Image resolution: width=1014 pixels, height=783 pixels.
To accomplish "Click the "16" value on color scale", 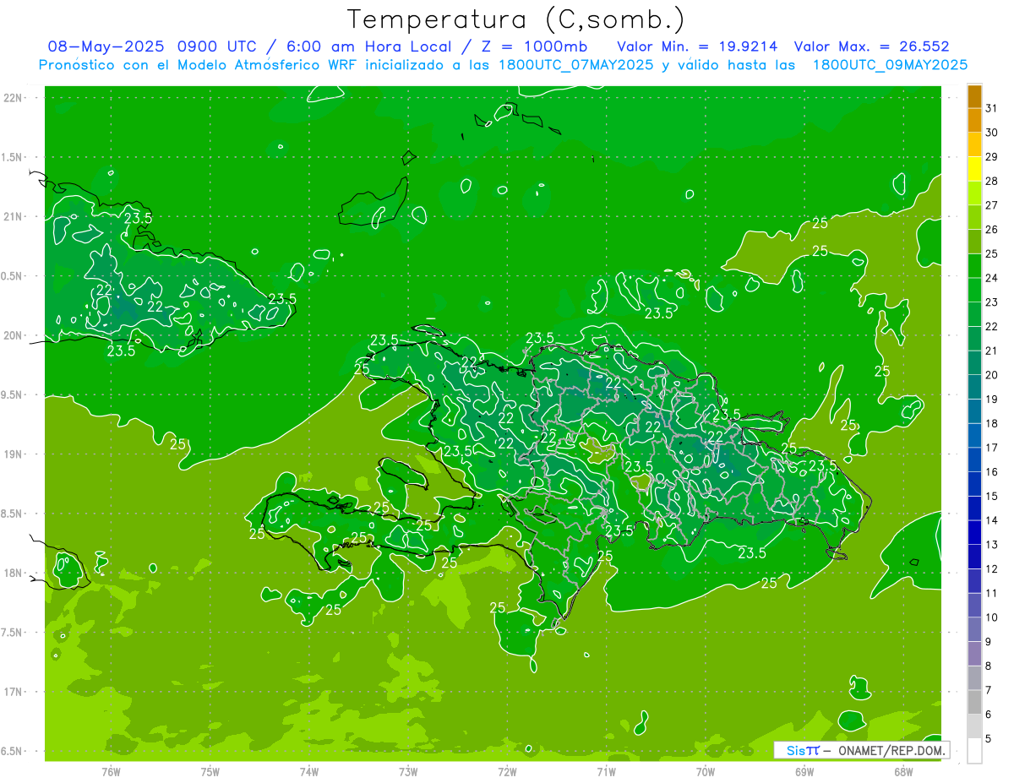I will (992, 472).
